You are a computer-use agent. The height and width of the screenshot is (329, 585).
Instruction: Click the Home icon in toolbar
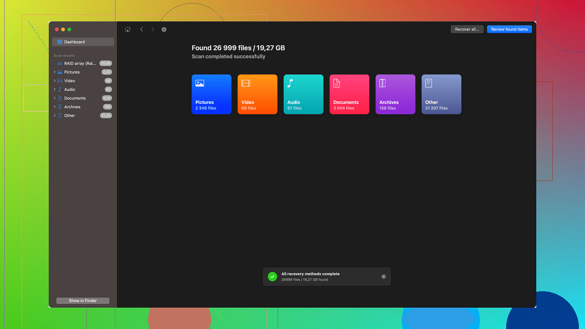point(128,29)
